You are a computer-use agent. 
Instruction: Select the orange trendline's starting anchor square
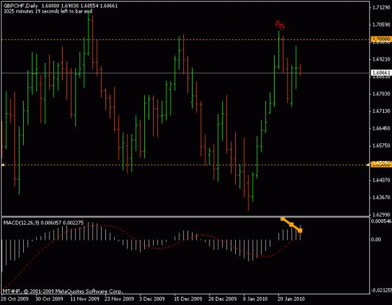click(x=282, y=219)
